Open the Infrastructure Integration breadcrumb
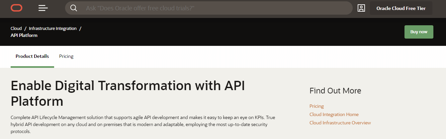This screenshot has width=446, height=139. 53,29
